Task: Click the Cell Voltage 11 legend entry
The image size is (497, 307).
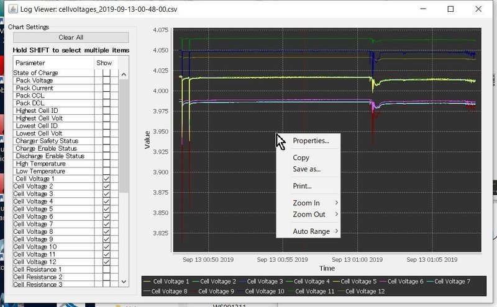Action: click(x=311, y=291)
